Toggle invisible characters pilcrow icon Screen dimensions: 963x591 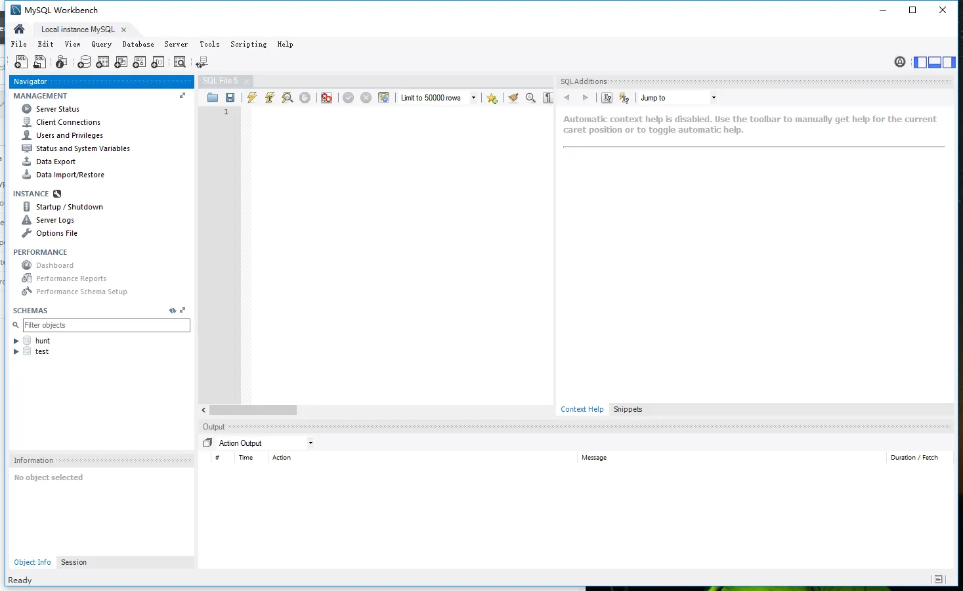[x=547, y=98]
